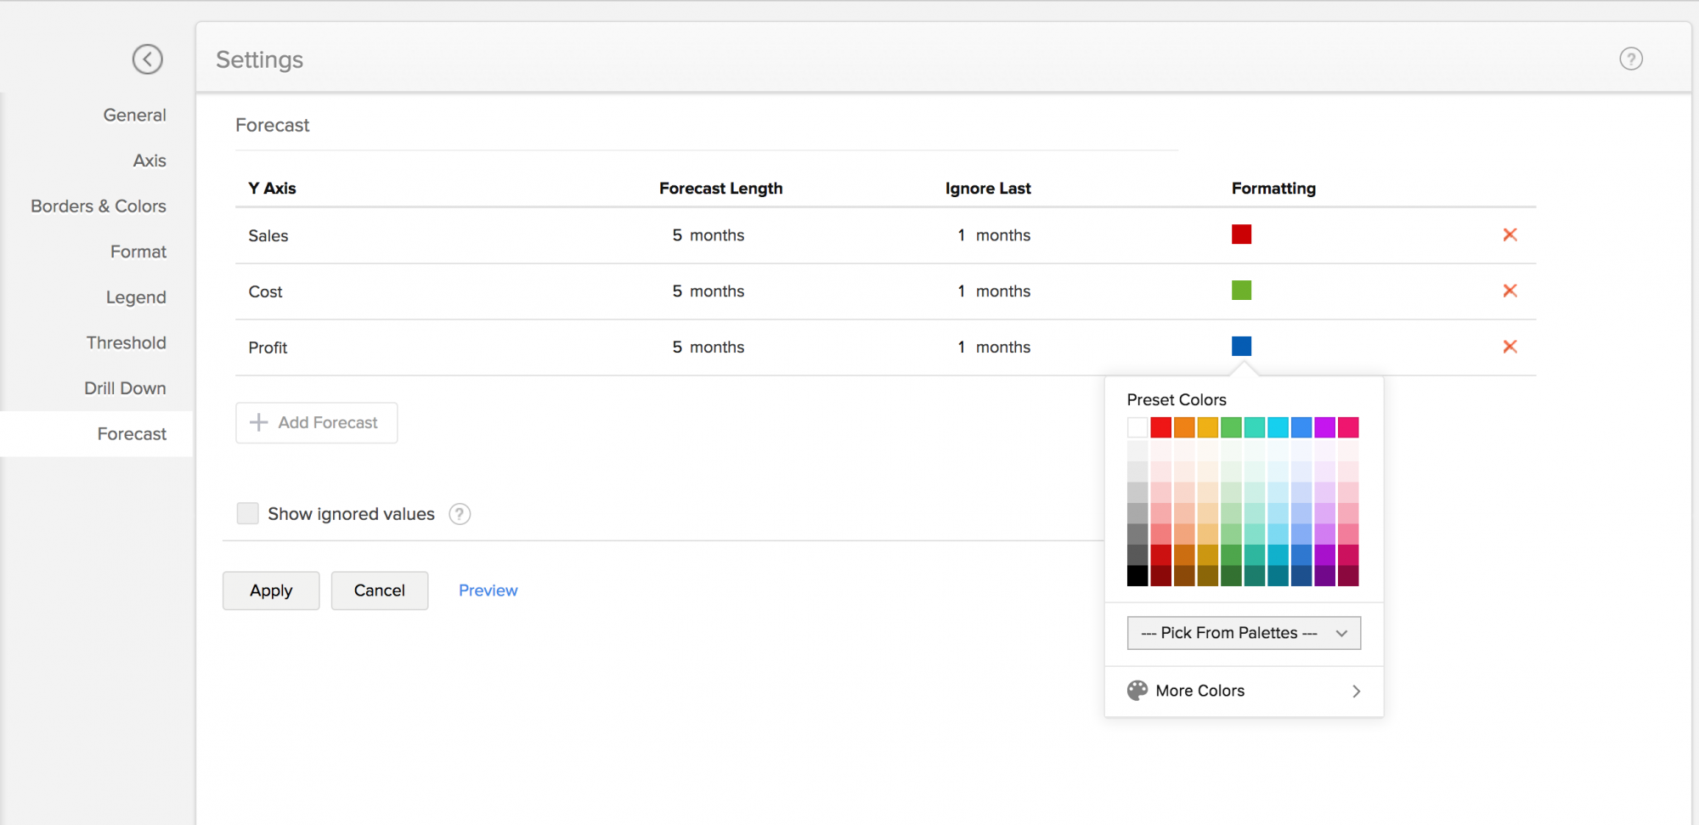Click the Preview link
The width and height of the screenshot is (1699, 825).
tap(488, 590)
